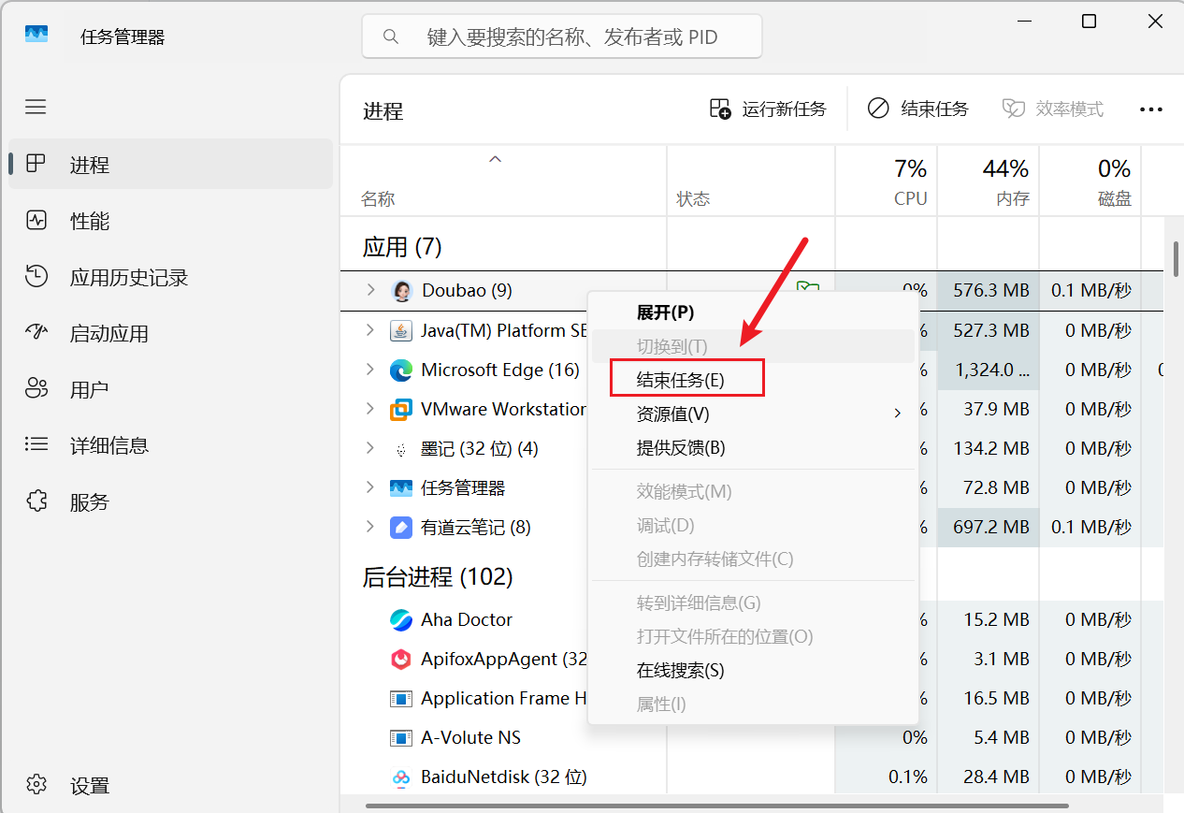Click the Java Platform SE icon

coord(401,330)
